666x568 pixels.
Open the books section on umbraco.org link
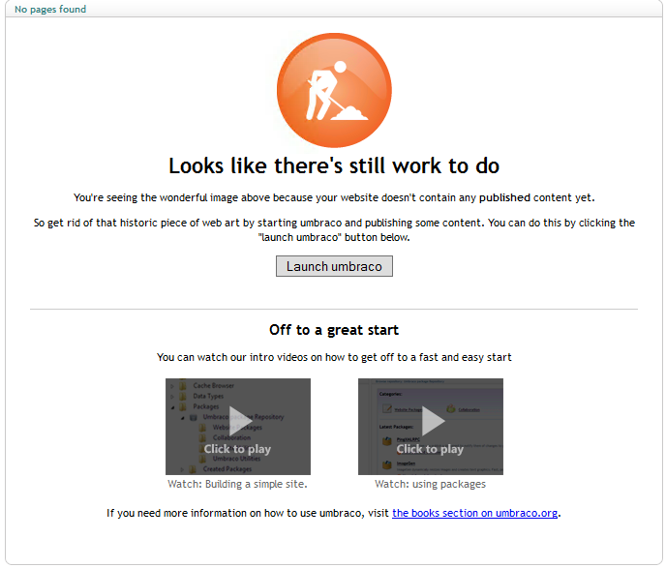(x=474, y=513)
